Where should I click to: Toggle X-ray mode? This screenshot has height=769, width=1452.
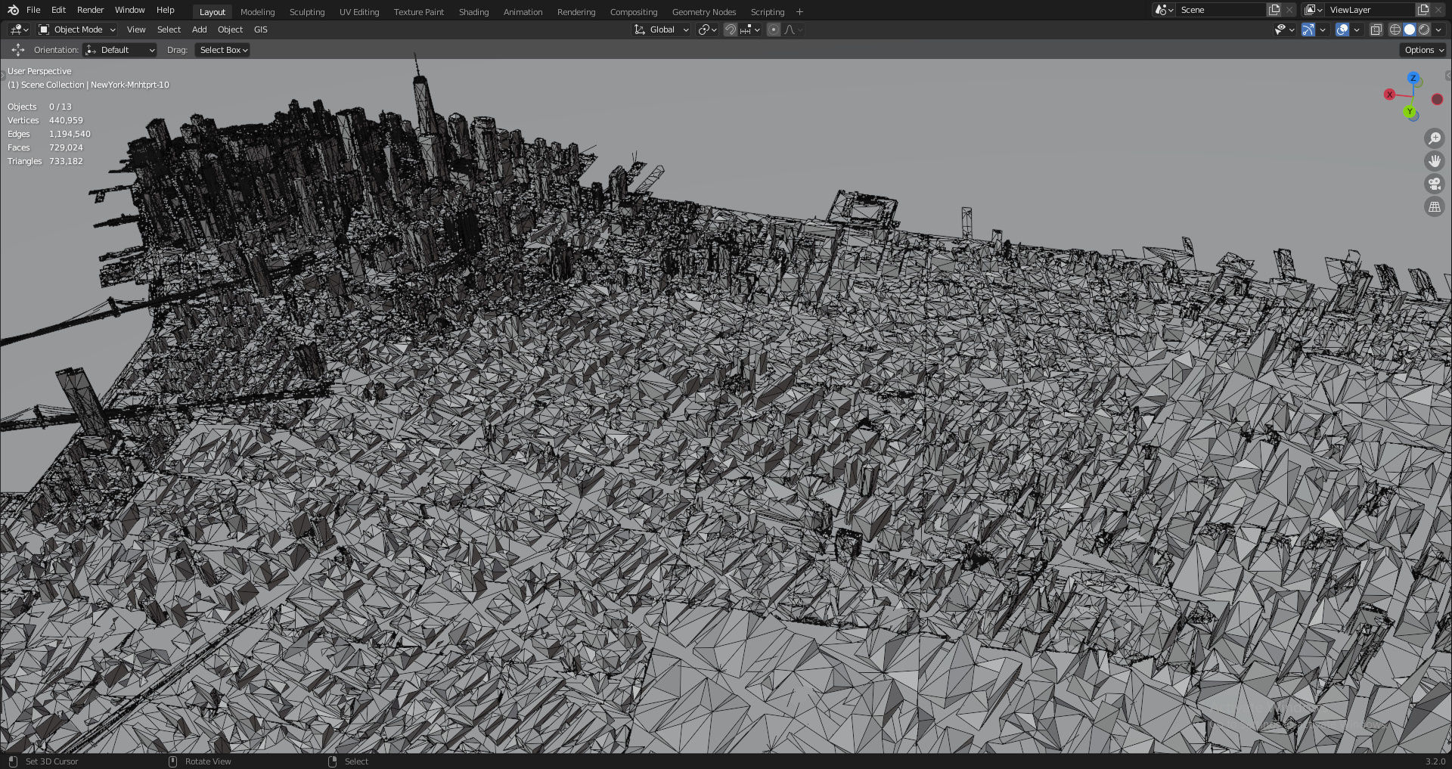coord(1376,29)
